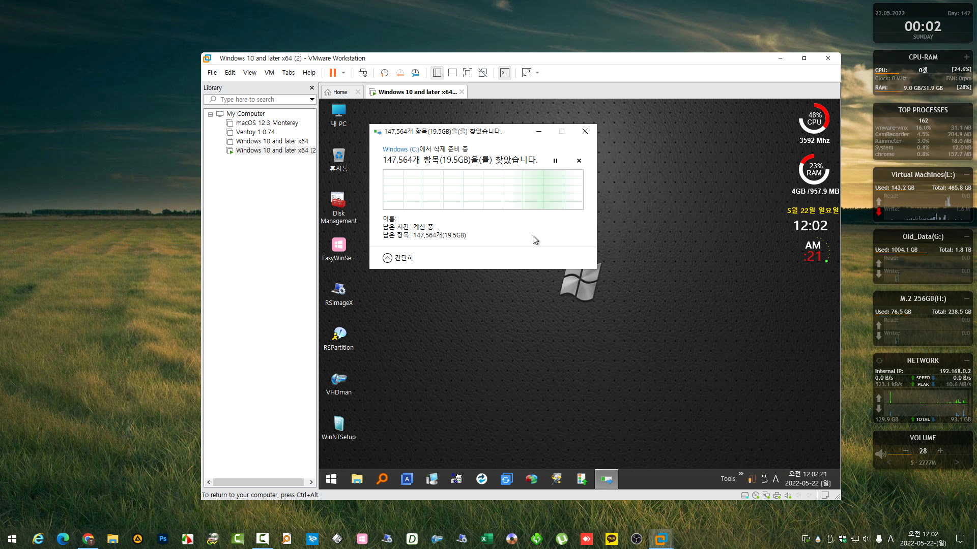Collapse the My Computer tree node
Screen dimensions: 977x549
[210, 114]
